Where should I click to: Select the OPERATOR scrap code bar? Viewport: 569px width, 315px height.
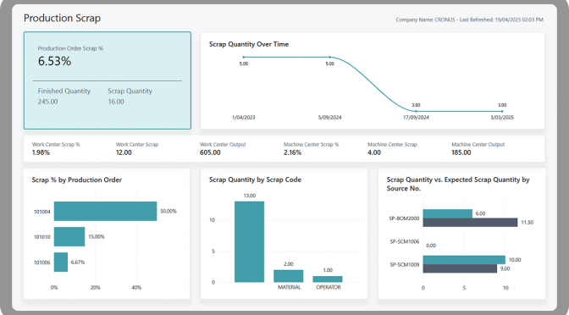point(328,279)
